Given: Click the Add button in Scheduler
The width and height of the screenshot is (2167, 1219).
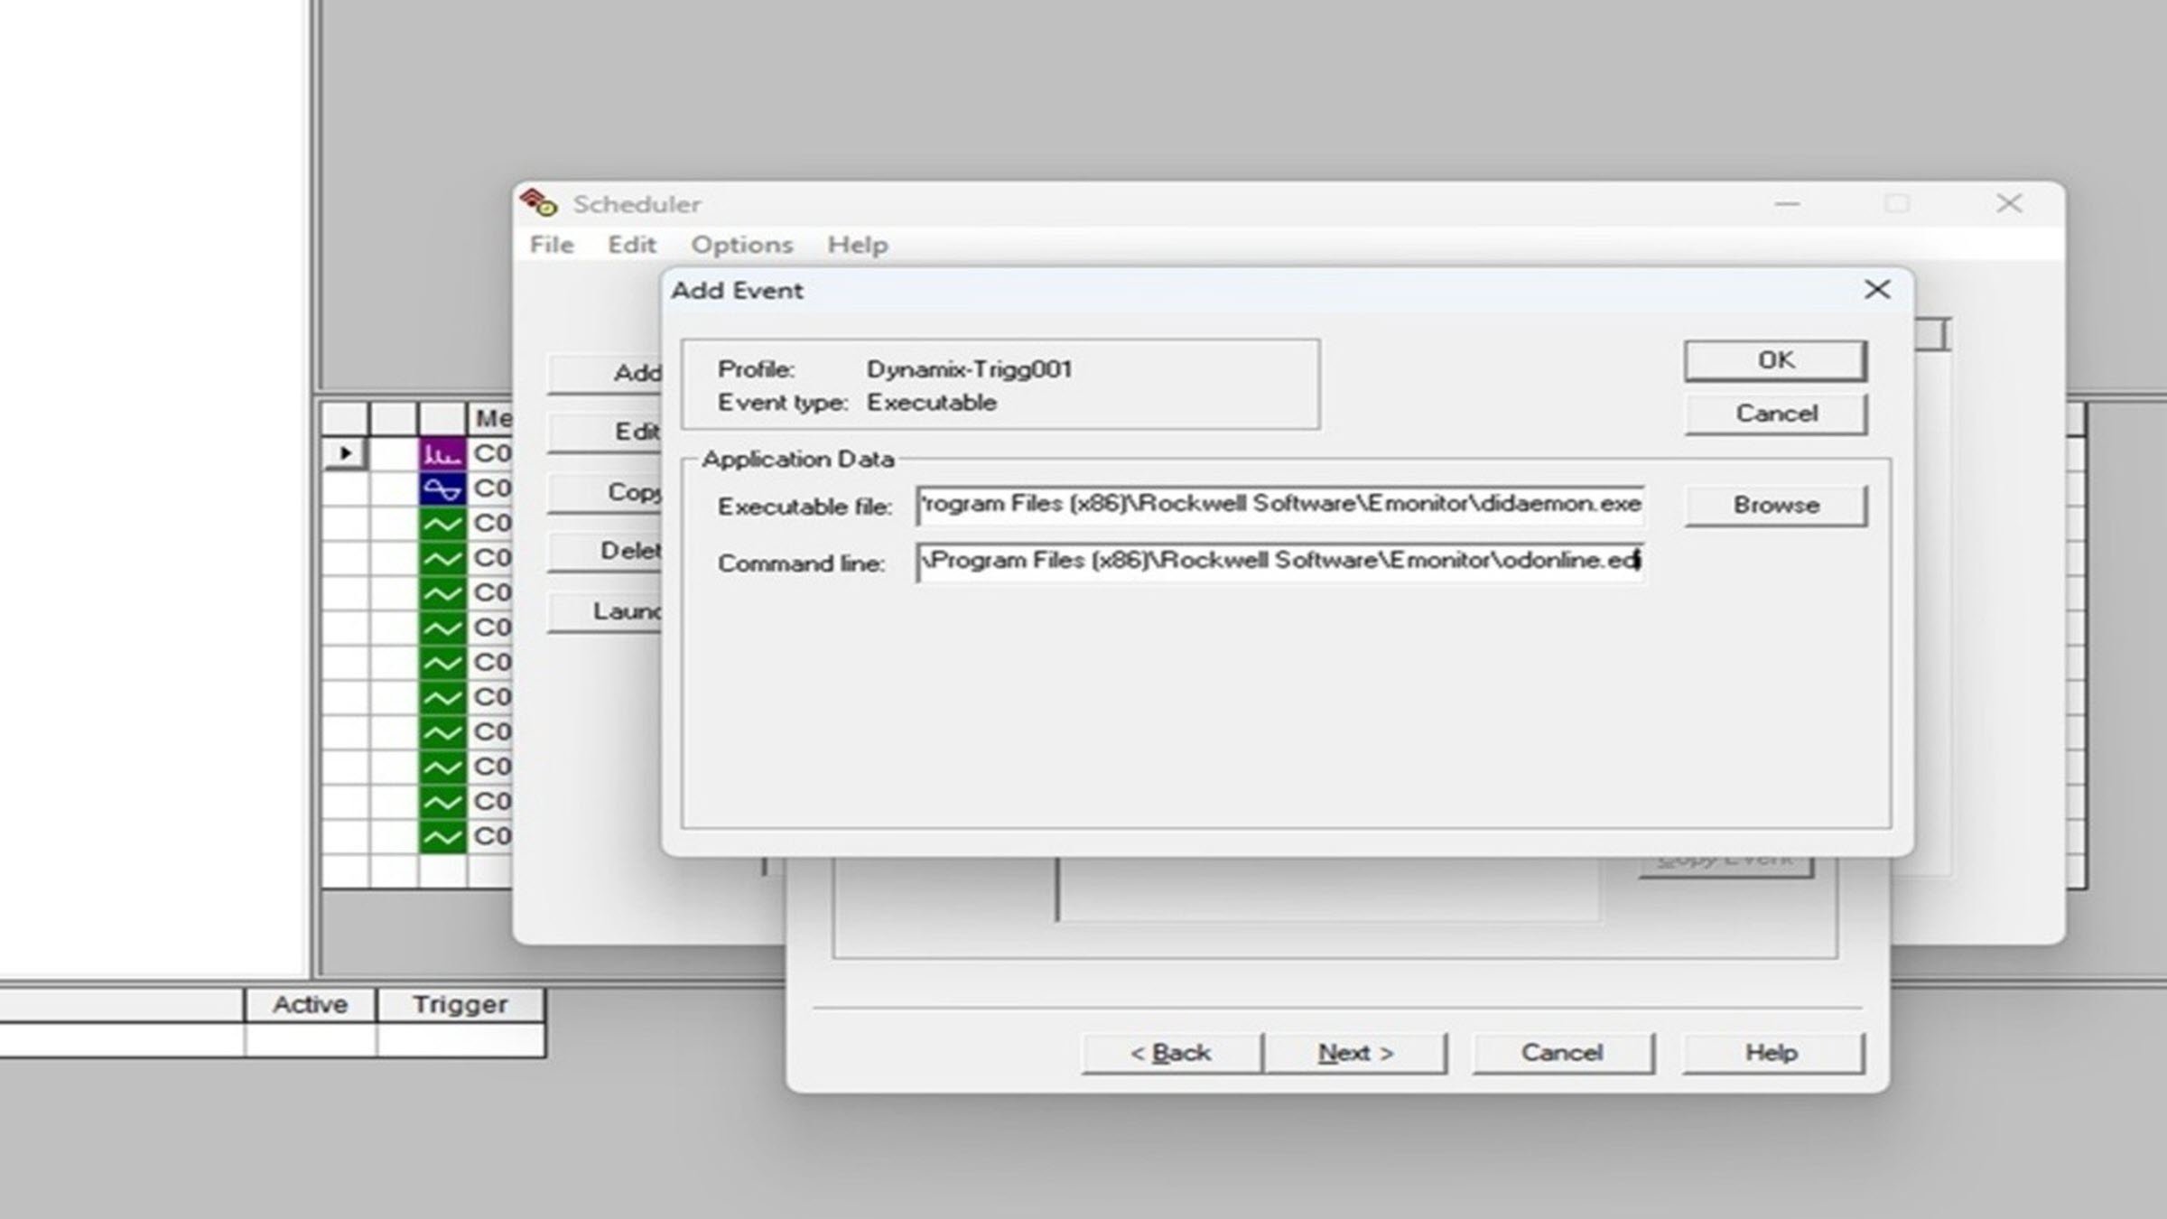Looking at the screenshot, I should [605, 373].
